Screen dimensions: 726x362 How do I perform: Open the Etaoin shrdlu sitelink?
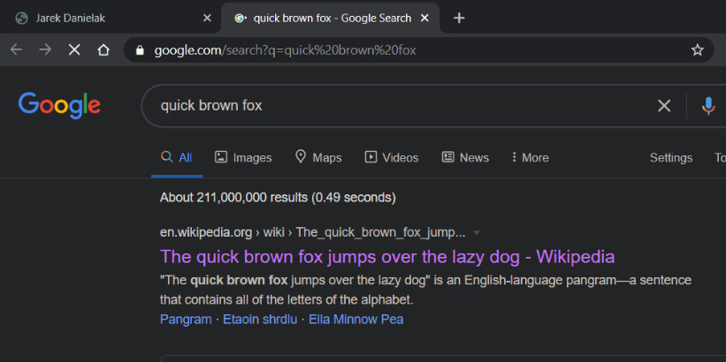coord(260,320)
